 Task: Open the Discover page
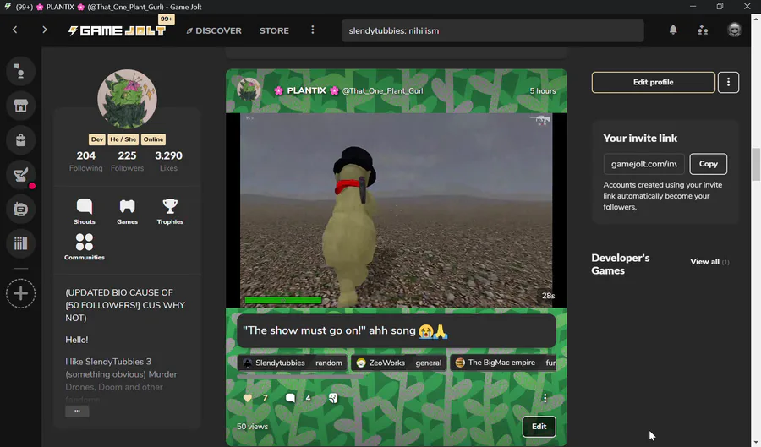click(x=214, y=30)
